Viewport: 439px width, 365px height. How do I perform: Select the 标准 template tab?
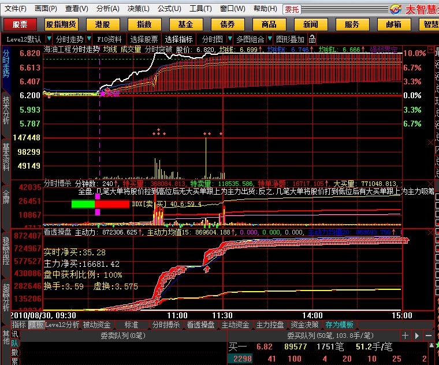131,325
